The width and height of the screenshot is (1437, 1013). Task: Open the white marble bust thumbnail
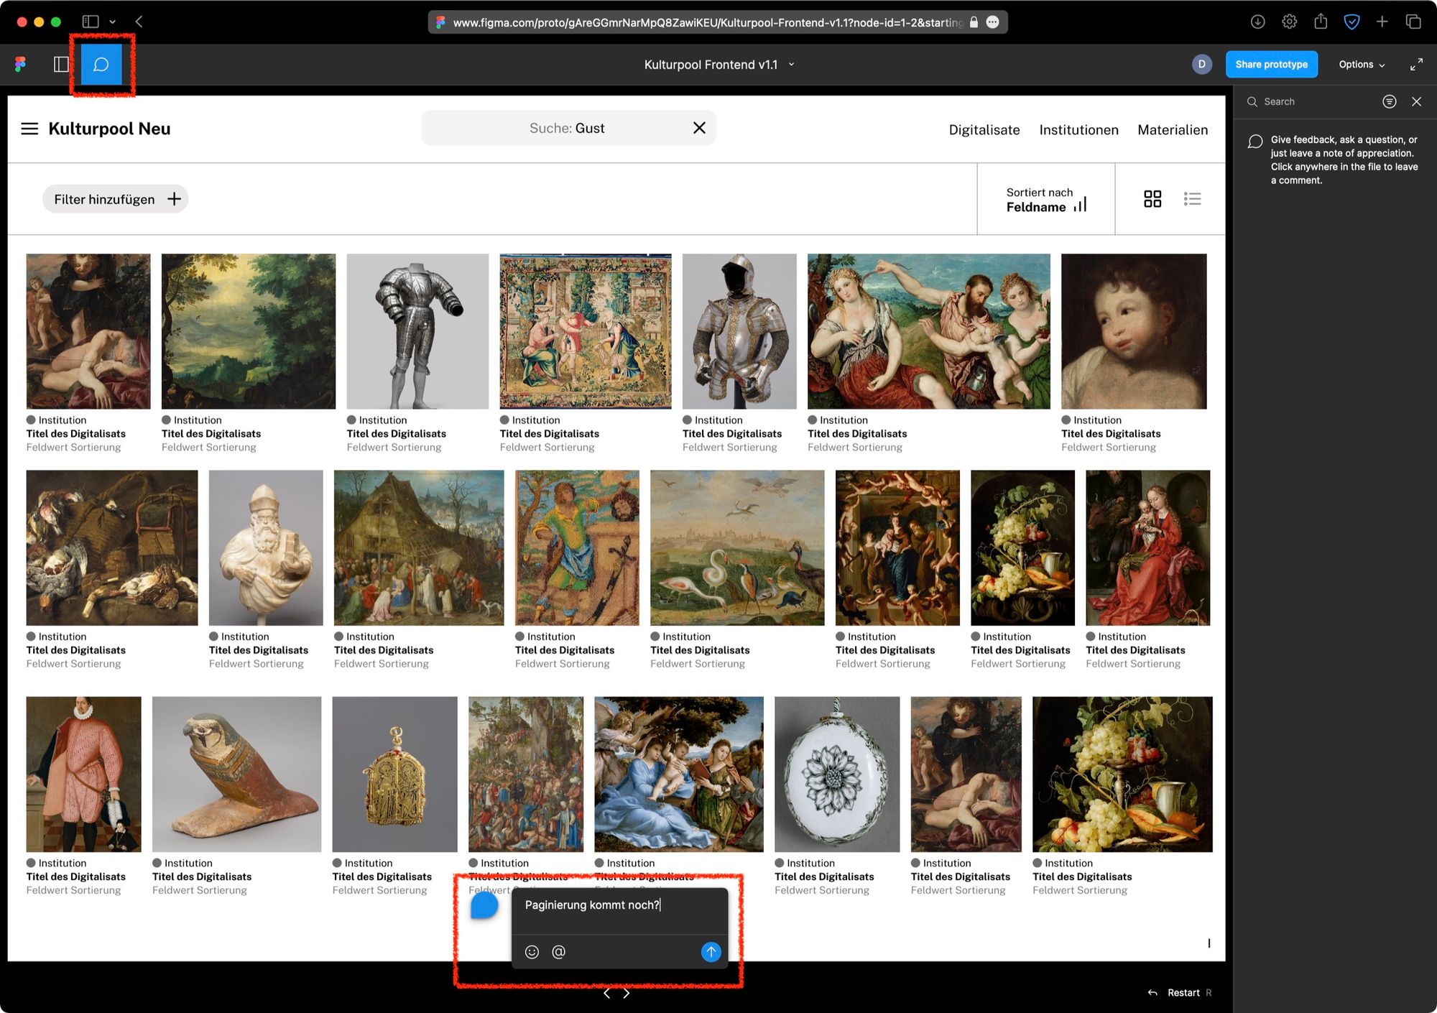point(266,547)
